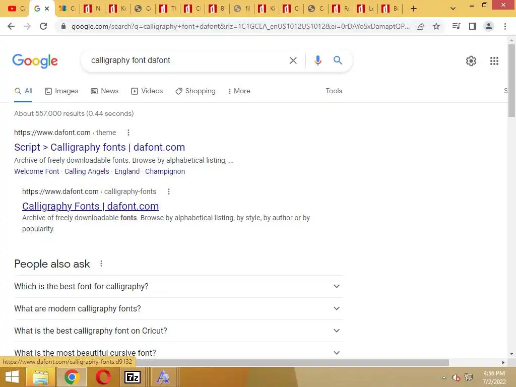
Task: Open Calligraphy Fonts | dafont.com link
Action: click(x=91, y=206)
